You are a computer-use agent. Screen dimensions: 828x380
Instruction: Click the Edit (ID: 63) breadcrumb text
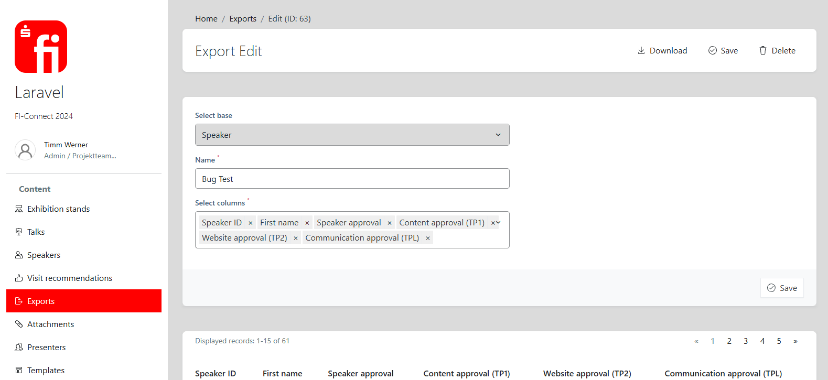coord(289,19)
